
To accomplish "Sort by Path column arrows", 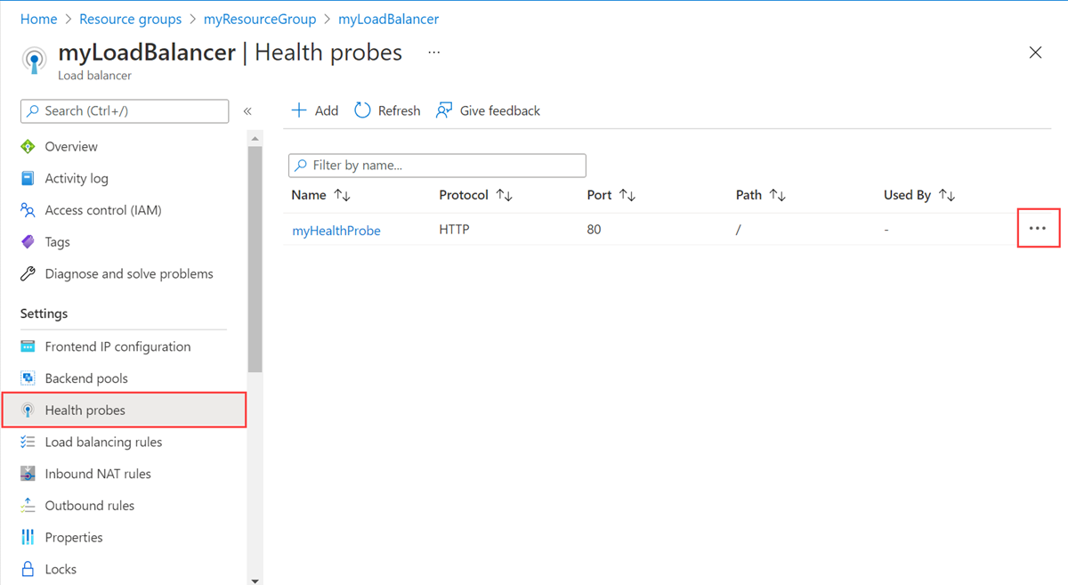I will (x=778, y=195).
